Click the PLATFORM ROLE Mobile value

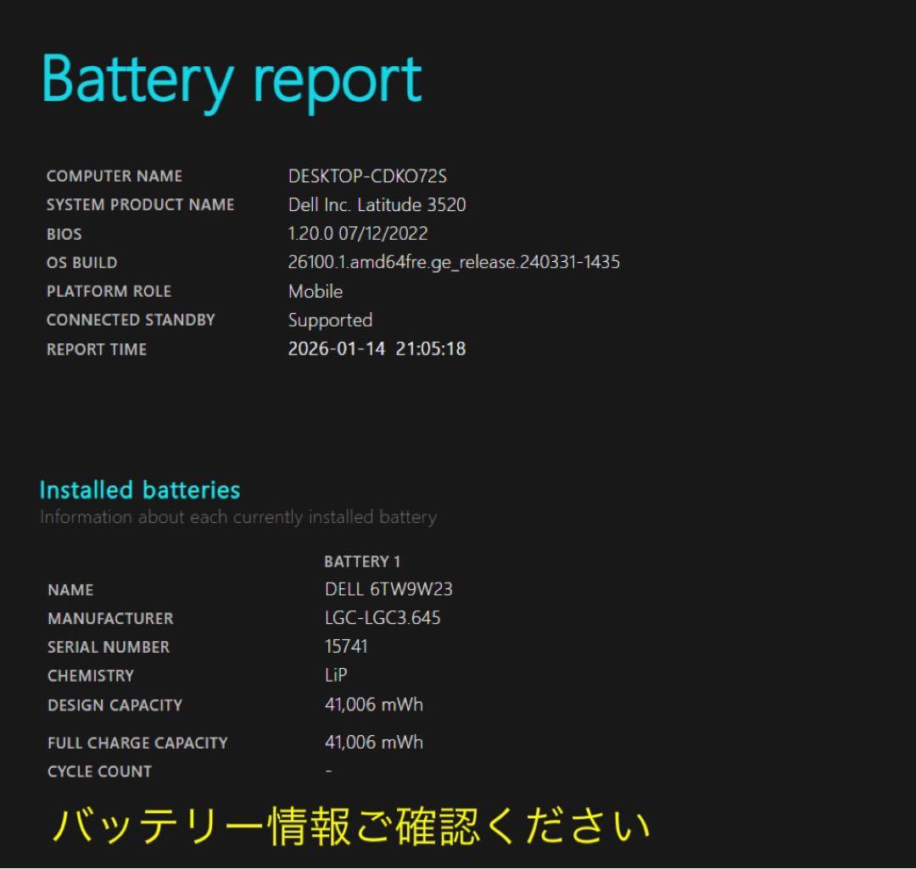[314, 292]
